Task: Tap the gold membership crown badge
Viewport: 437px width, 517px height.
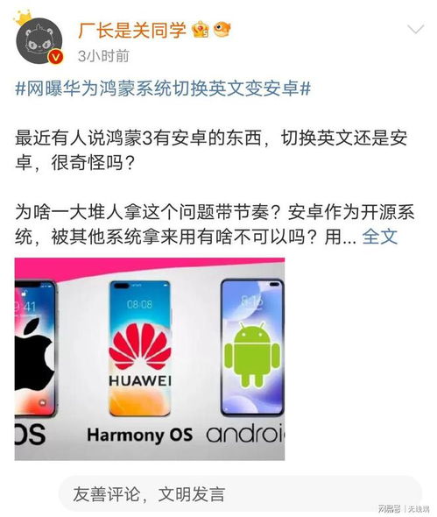Action: point(201,30)
